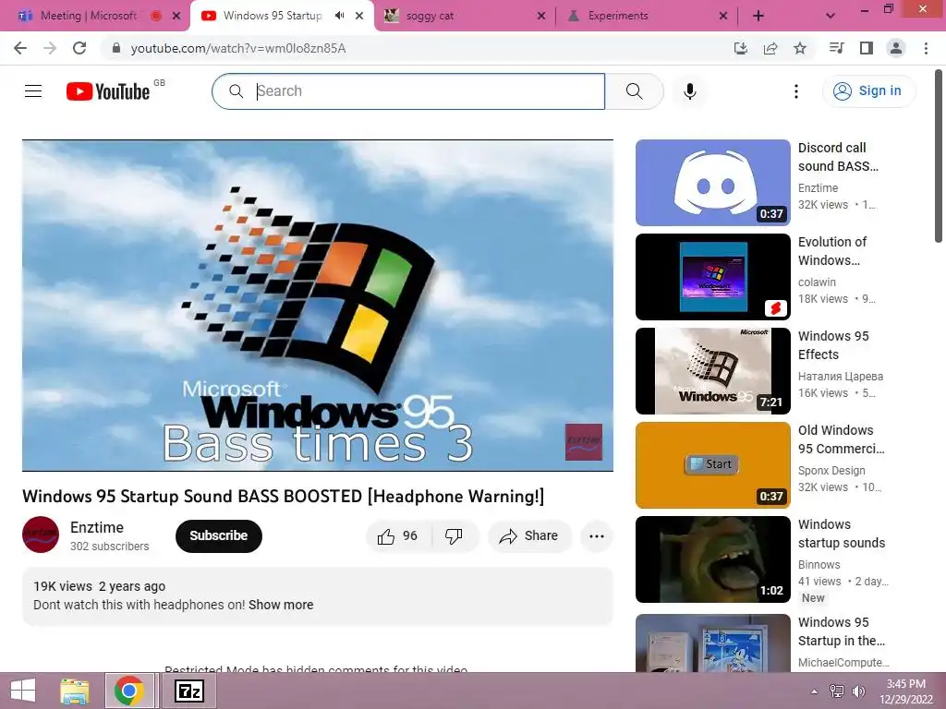Open File Explorer from taskbar
Screen dimensions: 946x709
tap(75, 691)
